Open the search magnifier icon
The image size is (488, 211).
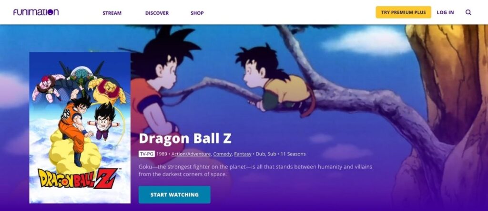[468, 12]
